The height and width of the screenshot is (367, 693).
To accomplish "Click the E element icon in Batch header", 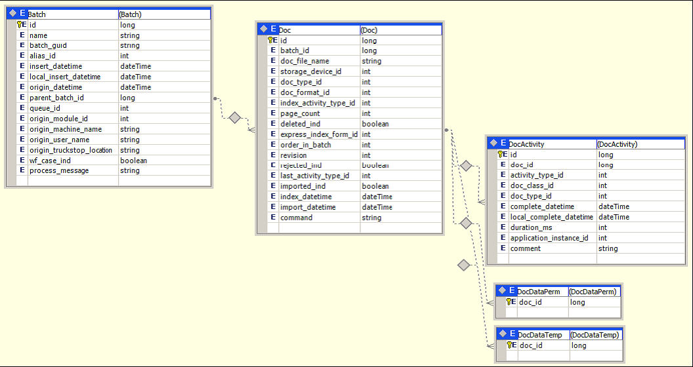I will (22, 14).
